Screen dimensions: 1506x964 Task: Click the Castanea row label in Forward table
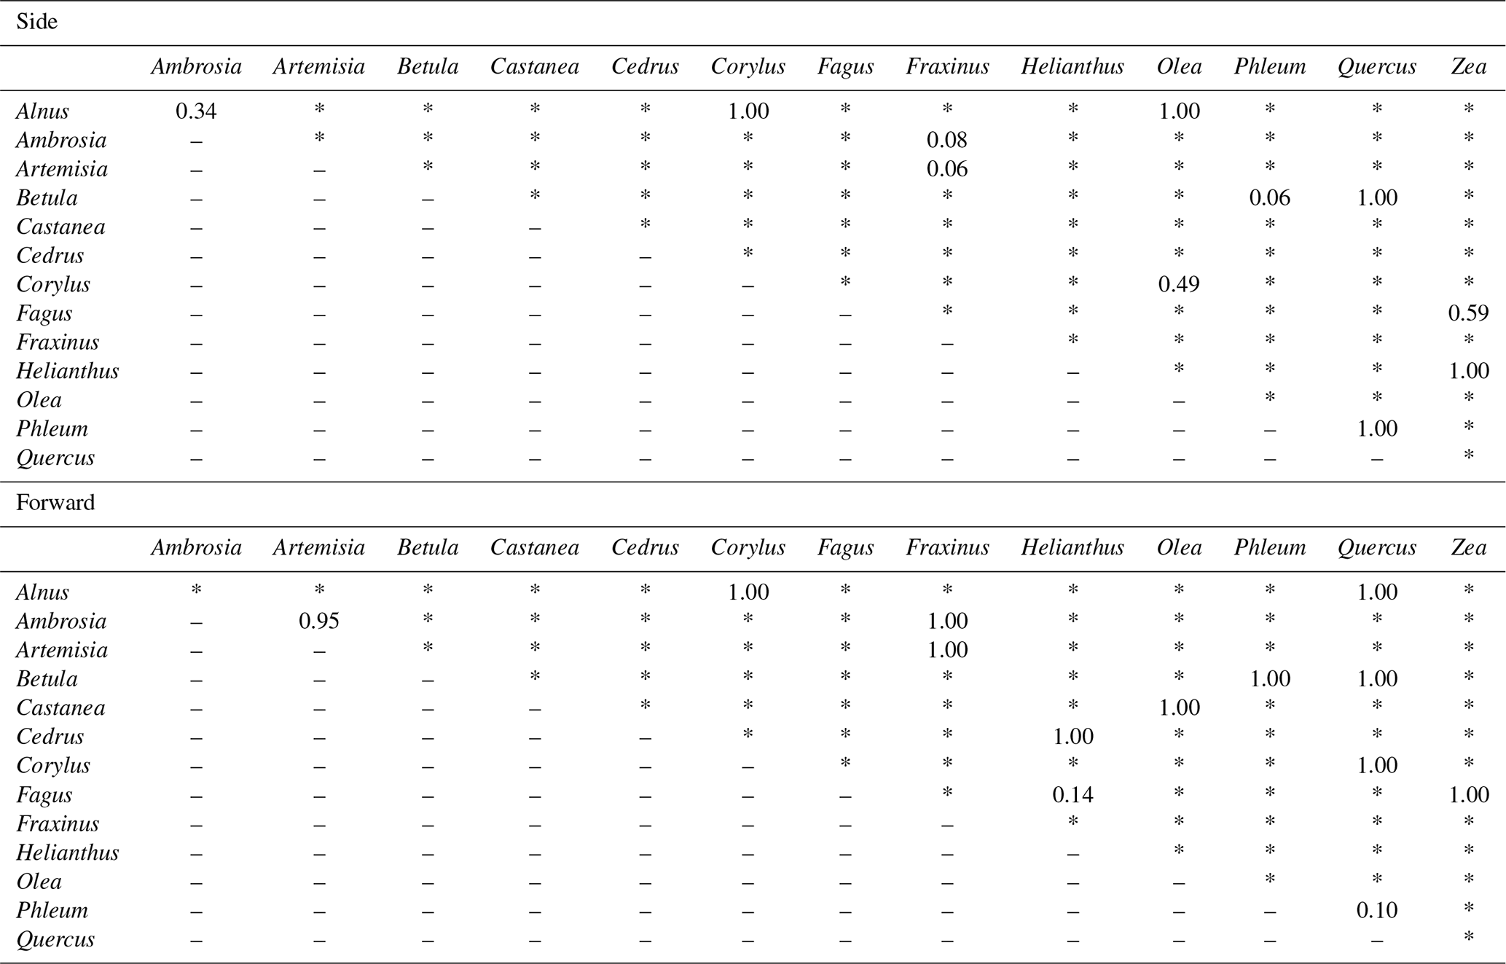(x=60, y=708)
